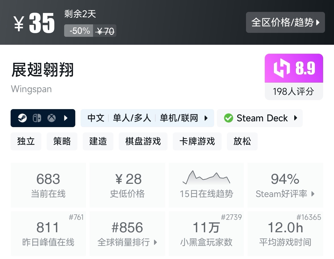Select the 独立 tag

[26, 141]
